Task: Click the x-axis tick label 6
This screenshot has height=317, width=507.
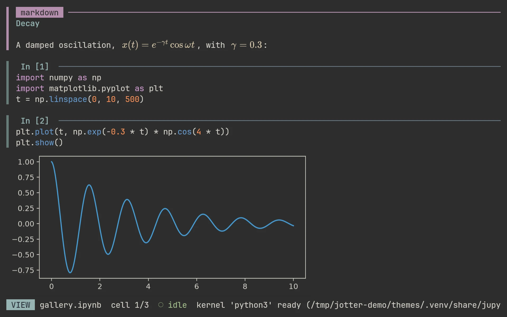Action: pyautogui.click(x=196, y=286)
